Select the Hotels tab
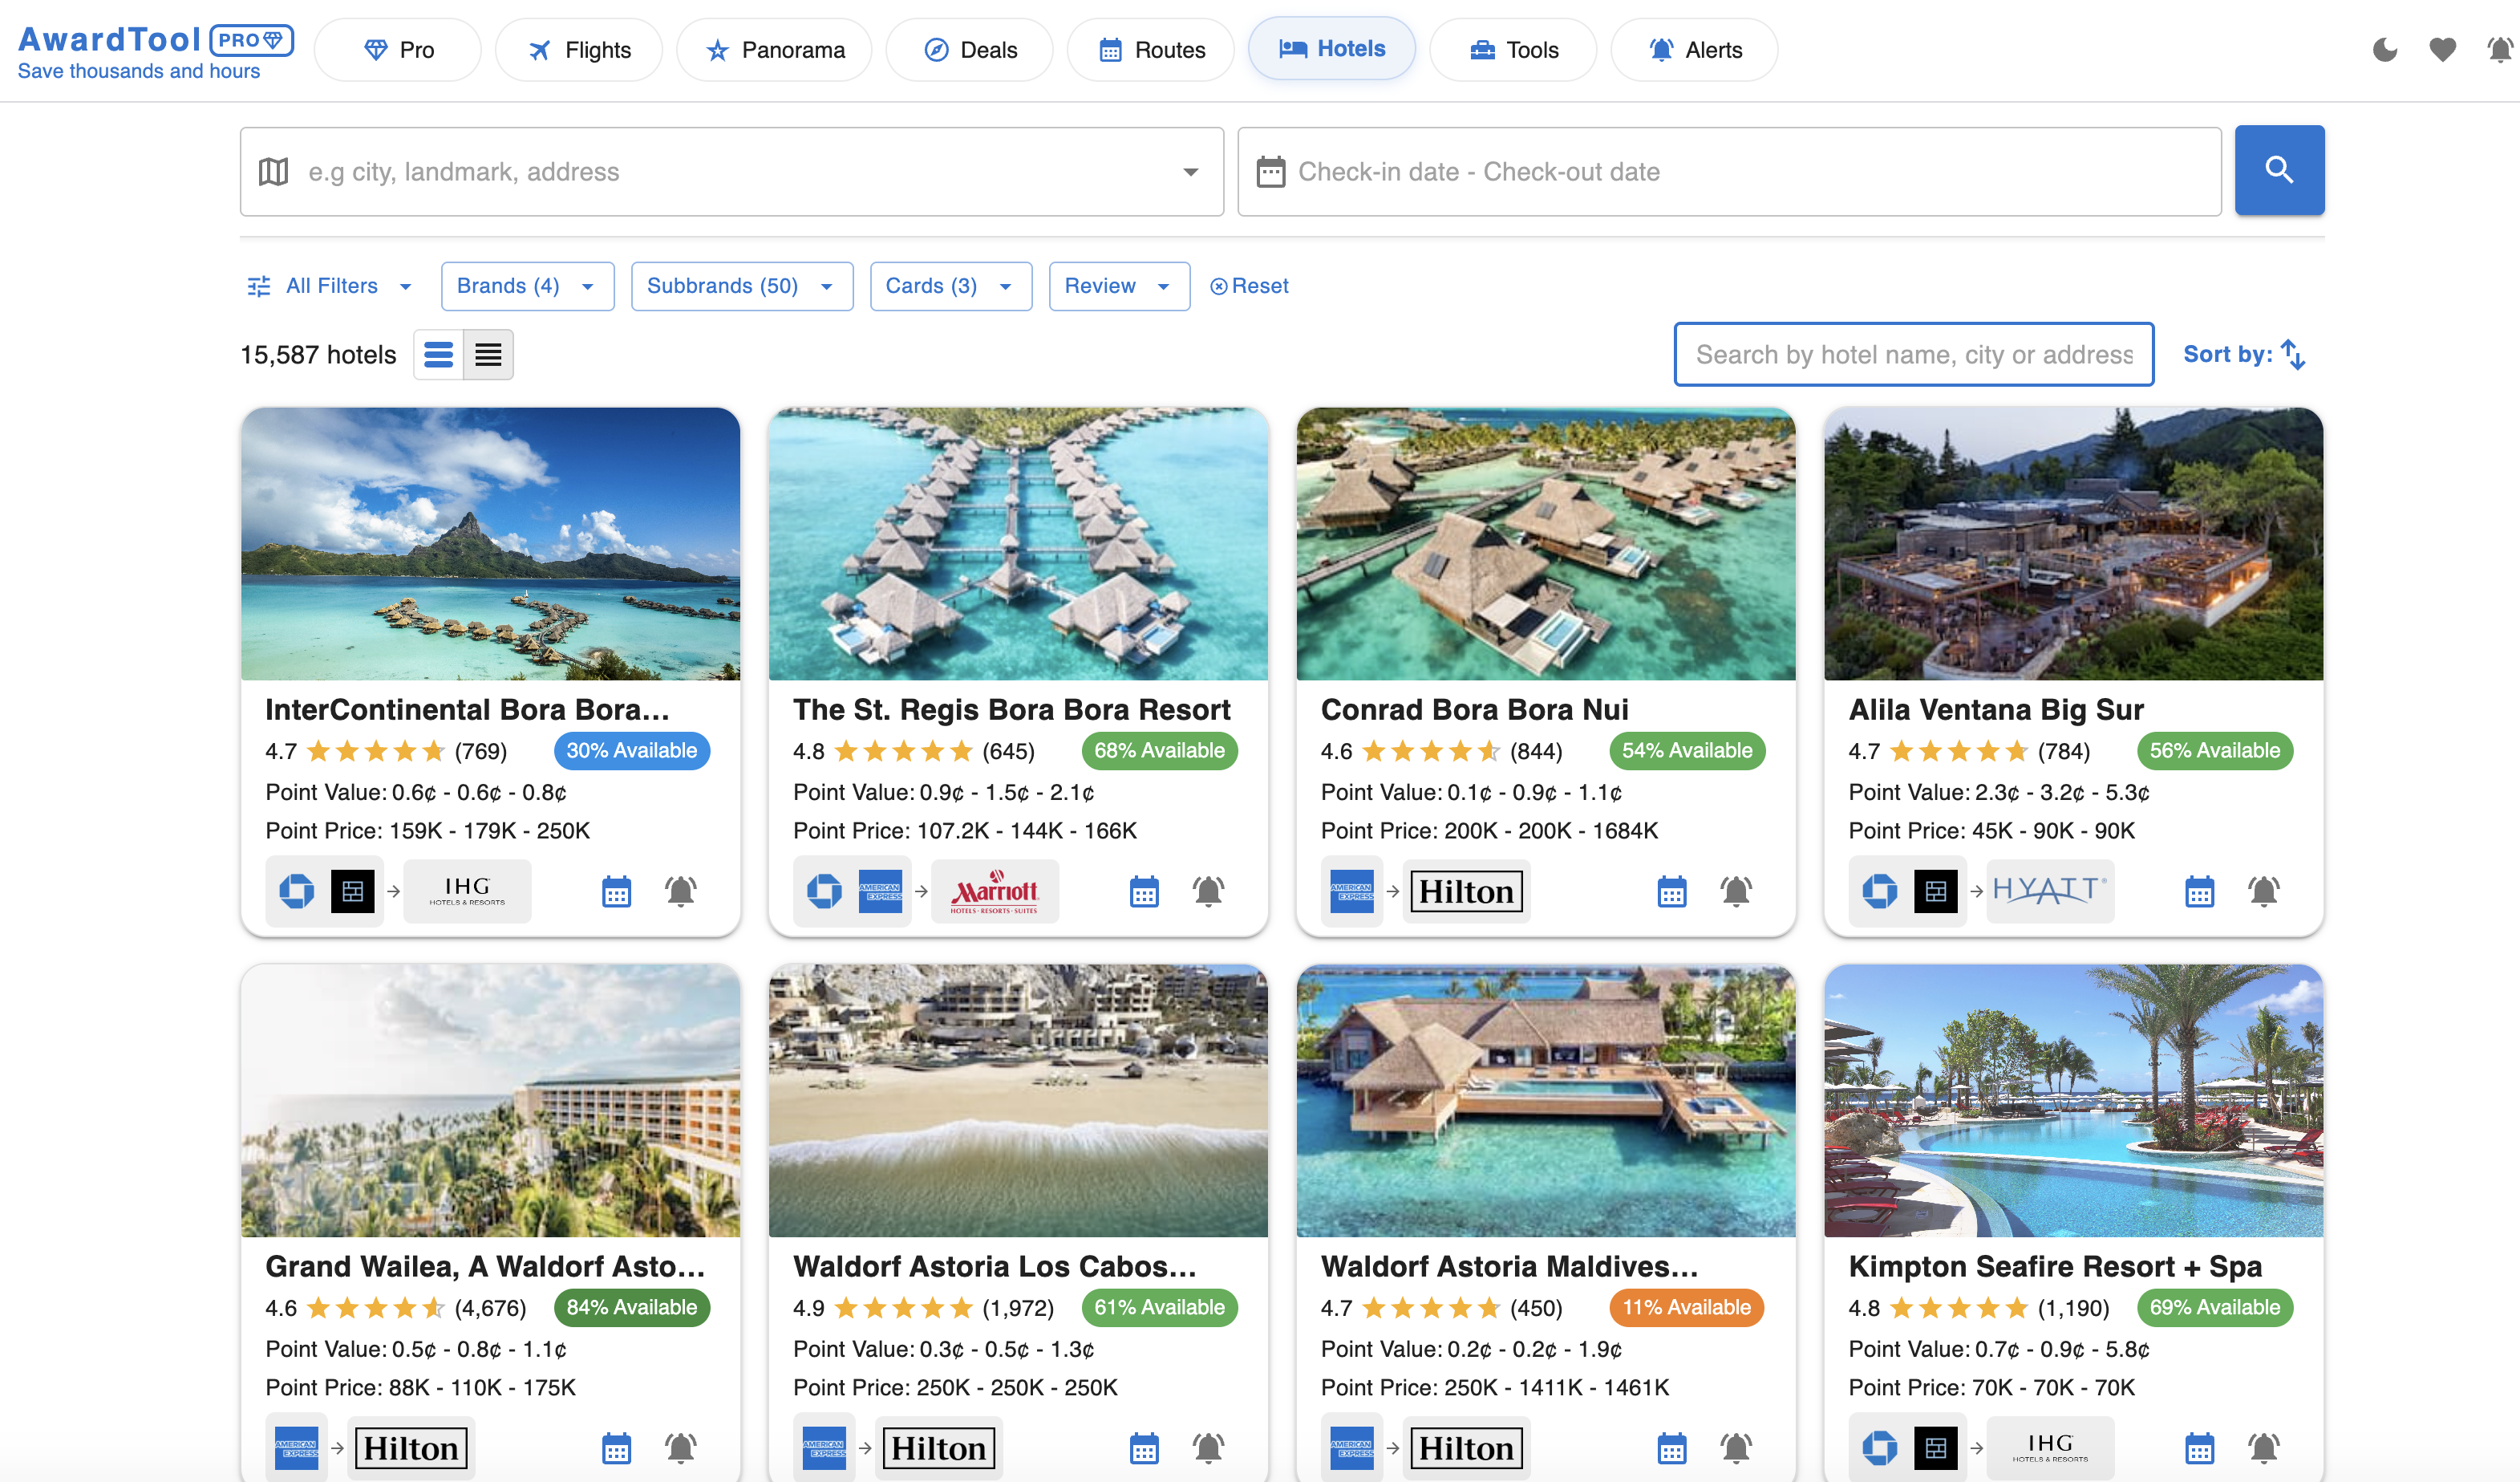Screen dimensions: 2520x1482 [x=1331, y=48]
